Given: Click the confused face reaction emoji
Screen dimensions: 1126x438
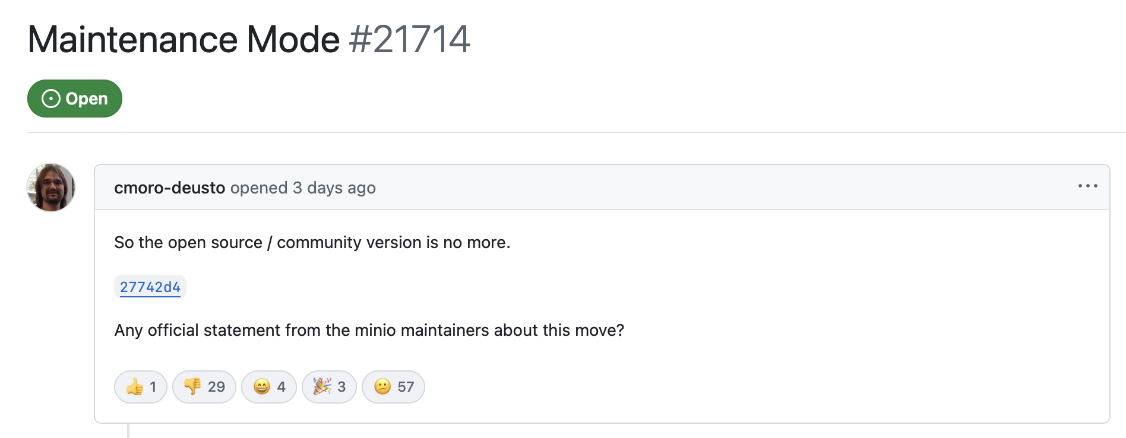Looking at the screenshot, I should coord(383,386).
